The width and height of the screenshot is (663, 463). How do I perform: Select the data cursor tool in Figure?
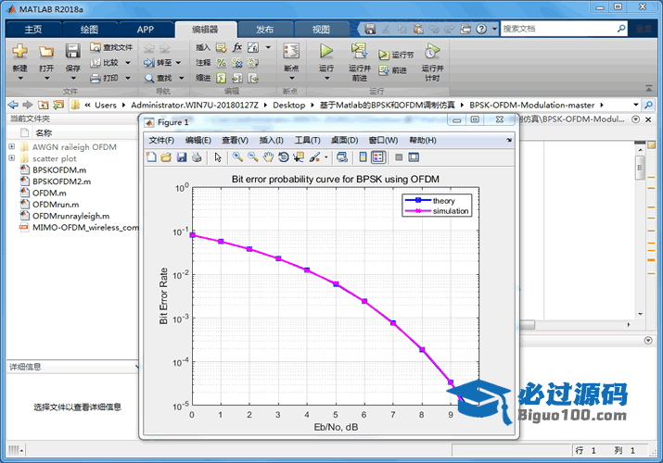click(x=298, y=157)
